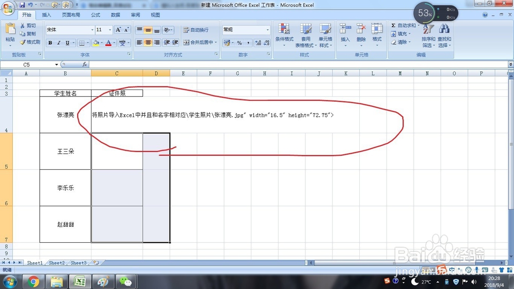Decrease font size with the small A icon

[x=126, y=30]
